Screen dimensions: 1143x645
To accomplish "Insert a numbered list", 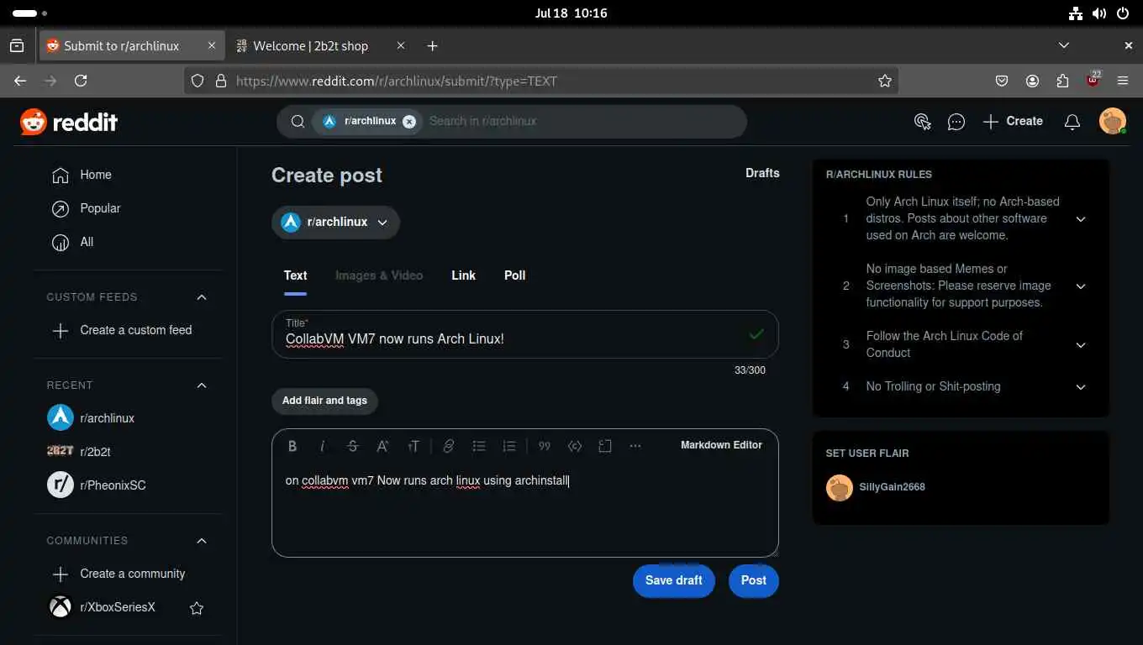I will click(x=508, y=446).
